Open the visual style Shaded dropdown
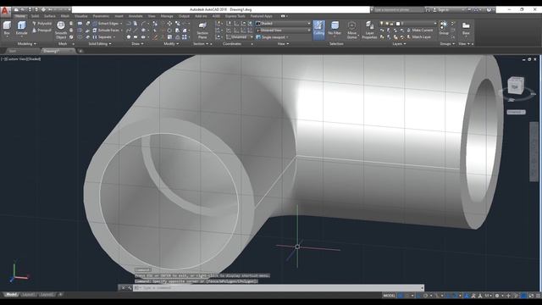The height and width of the screenshot is (305, 542). [284, 24]
